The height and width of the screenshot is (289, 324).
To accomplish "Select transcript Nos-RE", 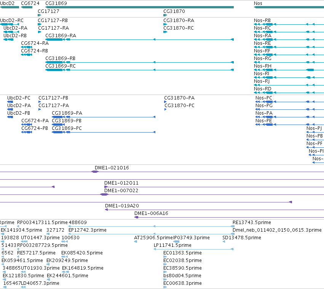I will [262, 43].
